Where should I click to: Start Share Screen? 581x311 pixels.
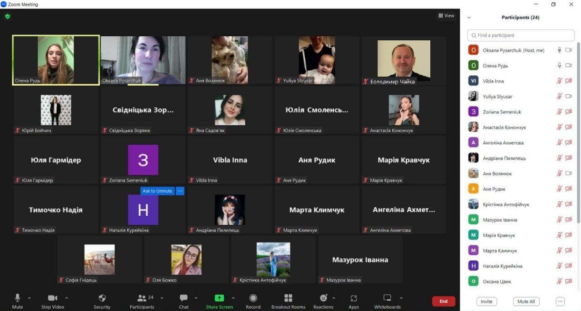(x=219, y=300)
